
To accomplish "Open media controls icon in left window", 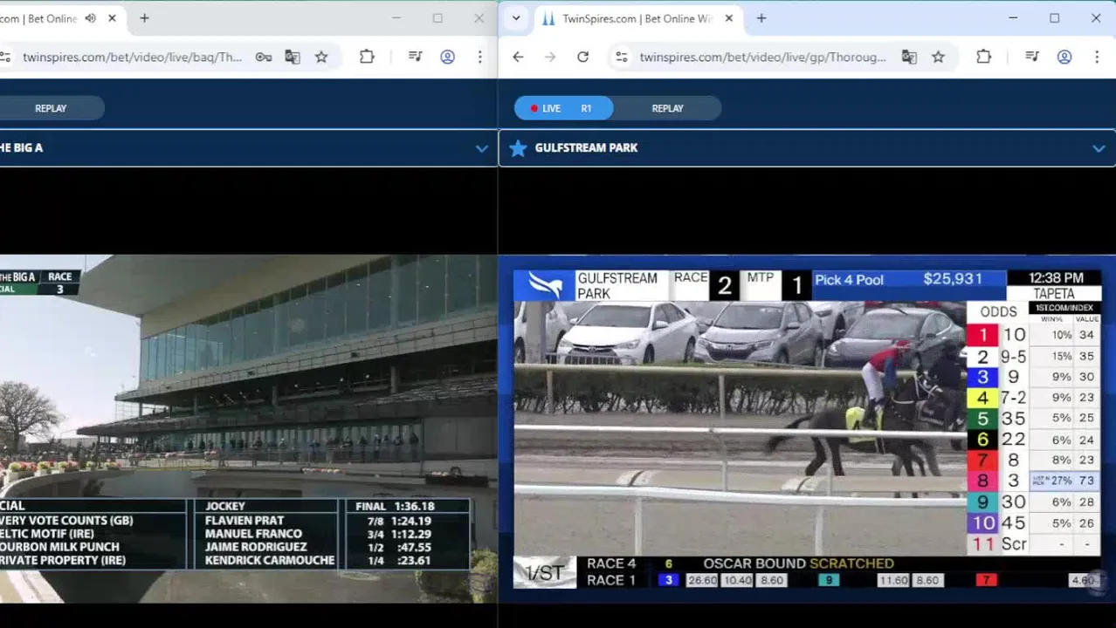I will (x=416, y=57).
